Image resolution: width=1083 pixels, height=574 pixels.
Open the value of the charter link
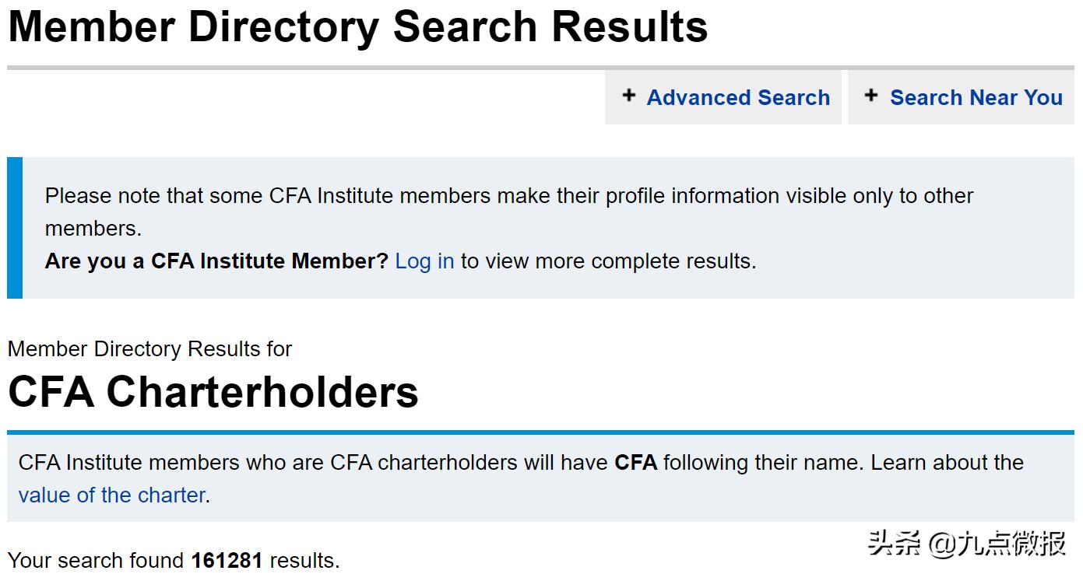pyautogui.click(x=111, y=495)
